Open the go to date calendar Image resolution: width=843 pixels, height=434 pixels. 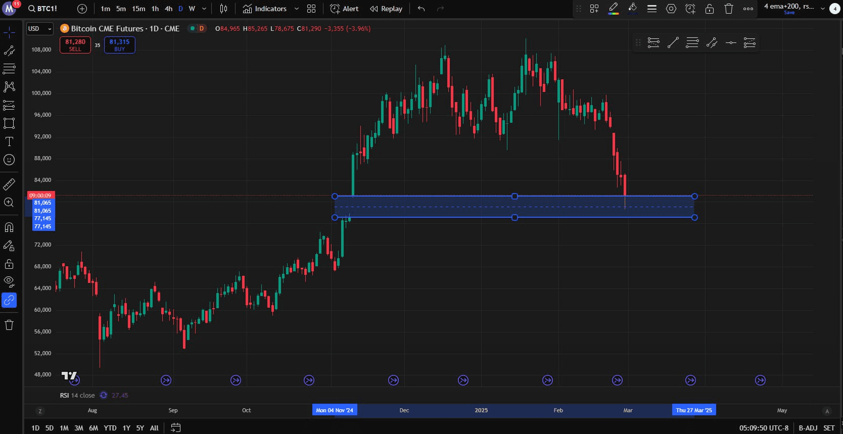point(175,428)
